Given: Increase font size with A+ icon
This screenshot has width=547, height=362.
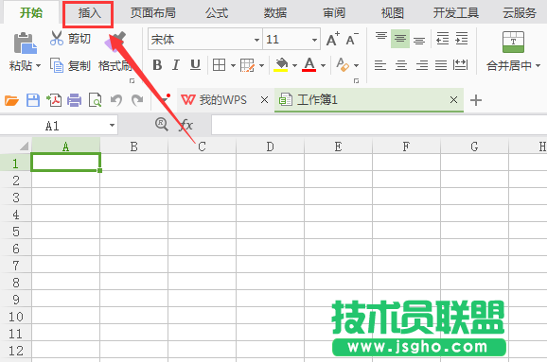Looking at the screenshot, I should [333, 39].
